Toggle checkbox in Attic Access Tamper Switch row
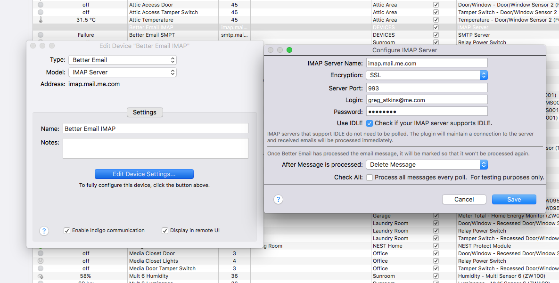The width and height of the screenshot is (559, 283). pos(436,12)
